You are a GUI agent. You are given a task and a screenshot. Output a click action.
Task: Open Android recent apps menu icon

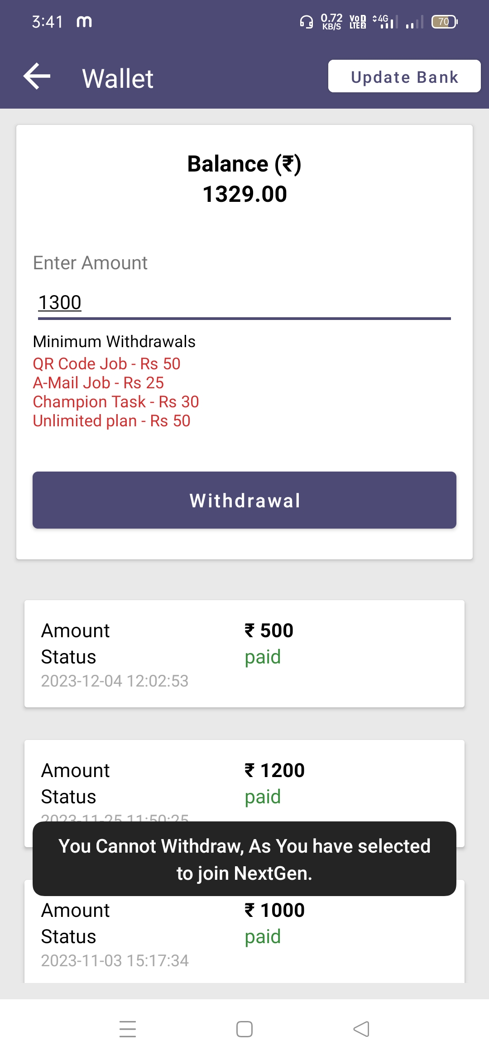click(128, 1029)
